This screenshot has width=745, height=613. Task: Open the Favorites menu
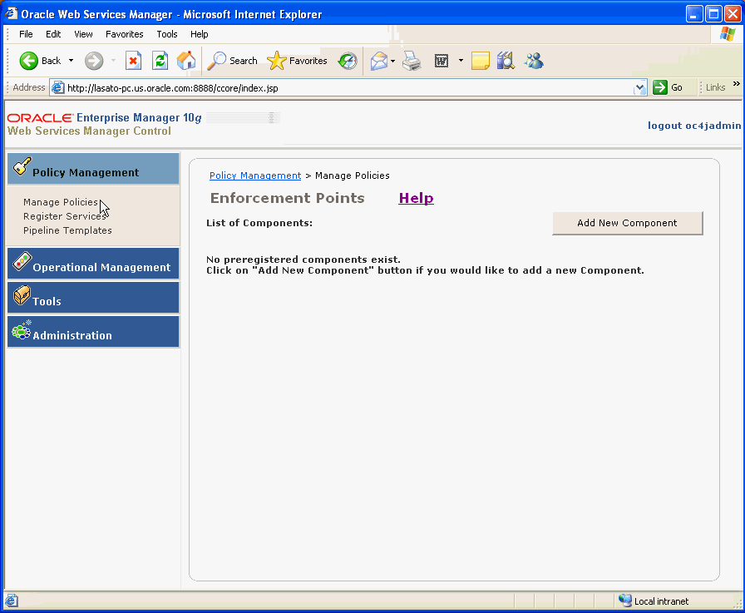click(125, 34)
